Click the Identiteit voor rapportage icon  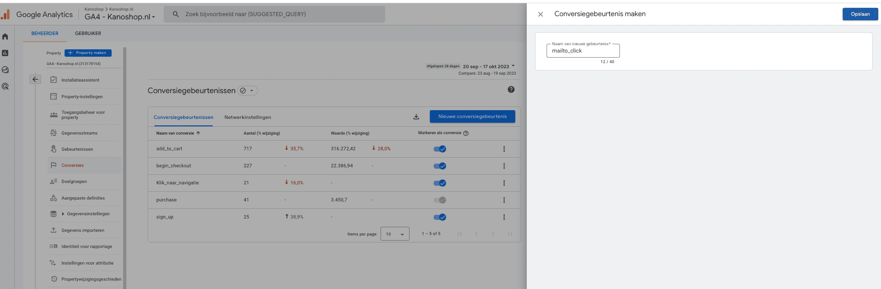click(54, 246)
